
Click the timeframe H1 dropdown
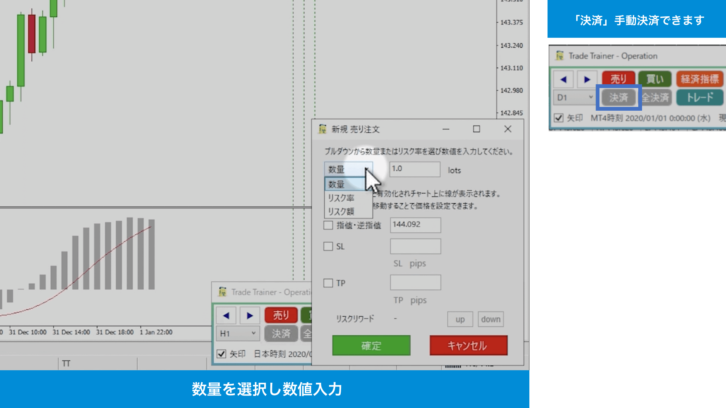click(x=237, y=333)
